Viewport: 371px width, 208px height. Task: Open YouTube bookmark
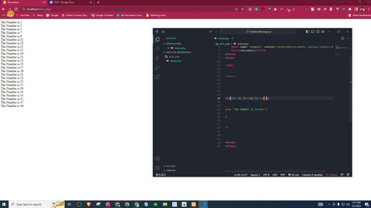(23, 16)
